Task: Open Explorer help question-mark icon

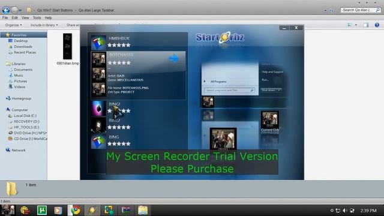Action: (x=377, y=25)
